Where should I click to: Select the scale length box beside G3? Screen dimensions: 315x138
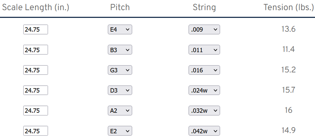pos(35,70)
